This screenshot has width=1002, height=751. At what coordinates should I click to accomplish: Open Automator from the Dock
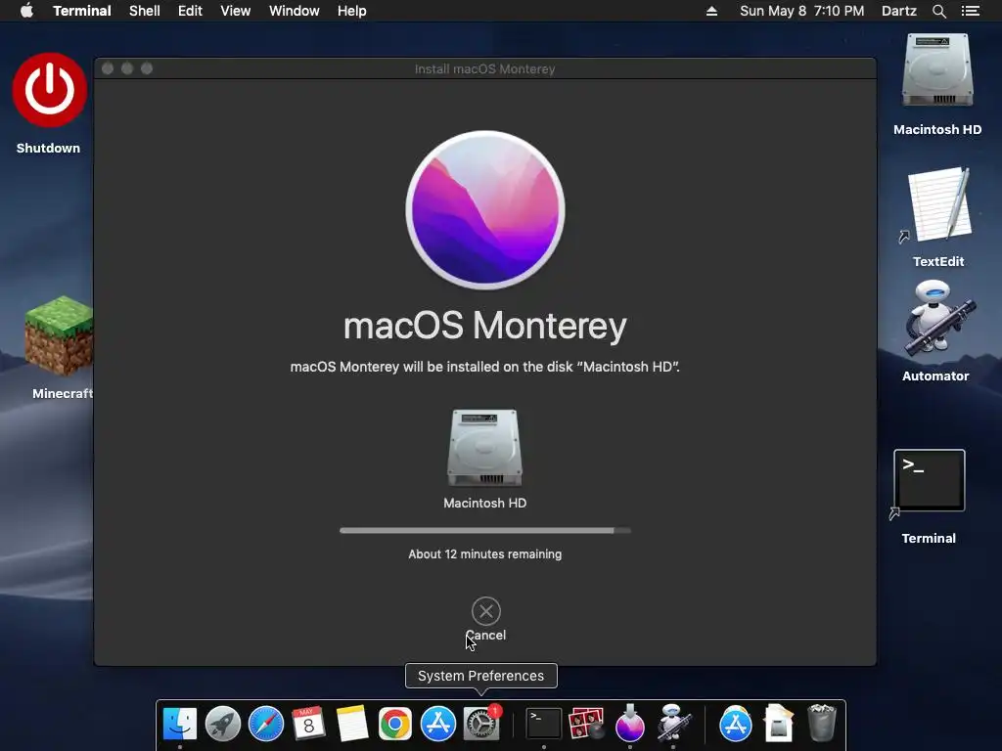(673, 724)
